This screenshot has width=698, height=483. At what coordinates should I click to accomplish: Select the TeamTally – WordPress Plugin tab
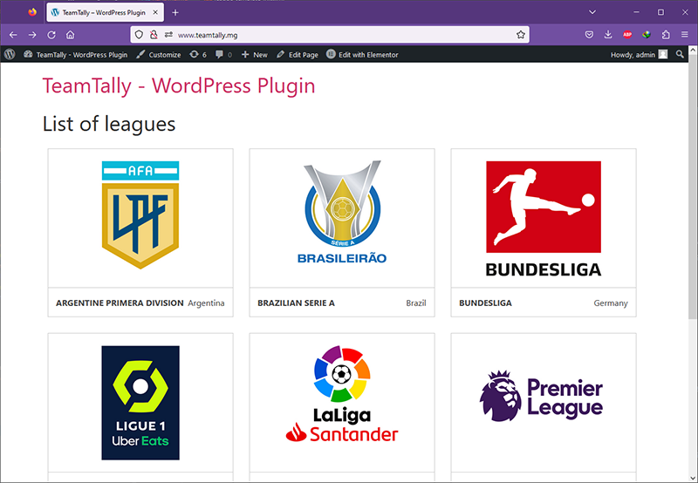click(105, 12)
